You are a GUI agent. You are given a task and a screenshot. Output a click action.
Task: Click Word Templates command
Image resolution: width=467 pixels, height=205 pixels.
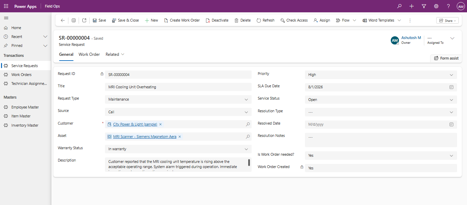378,20
